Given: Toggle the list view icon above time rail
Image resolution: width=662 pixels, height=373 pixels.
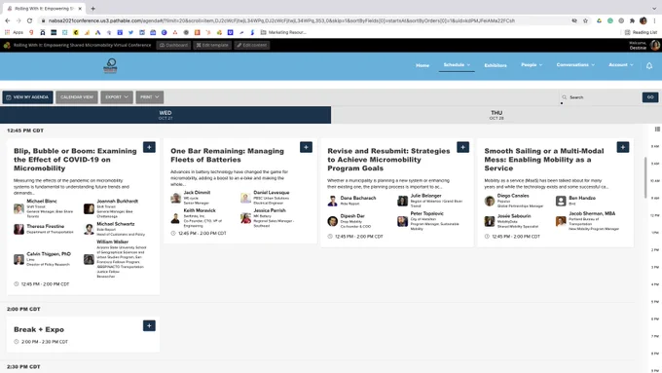Looking at the screenshot, I should pyautogui.click(x=657, y=130).
